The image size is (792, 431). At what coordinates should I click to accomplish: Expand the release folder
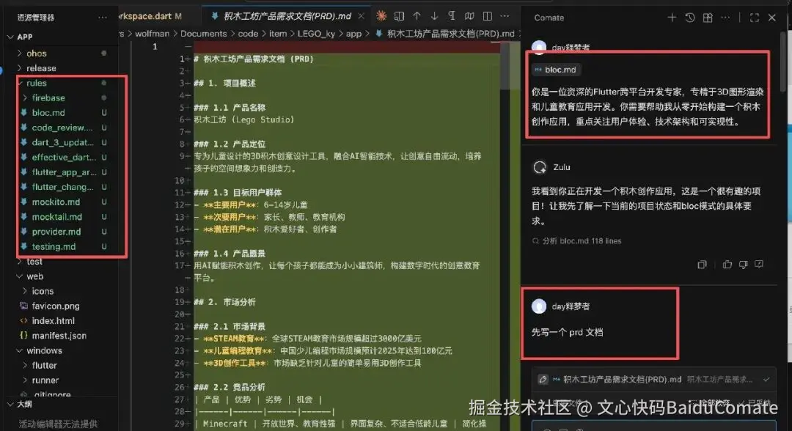point(20,67)
